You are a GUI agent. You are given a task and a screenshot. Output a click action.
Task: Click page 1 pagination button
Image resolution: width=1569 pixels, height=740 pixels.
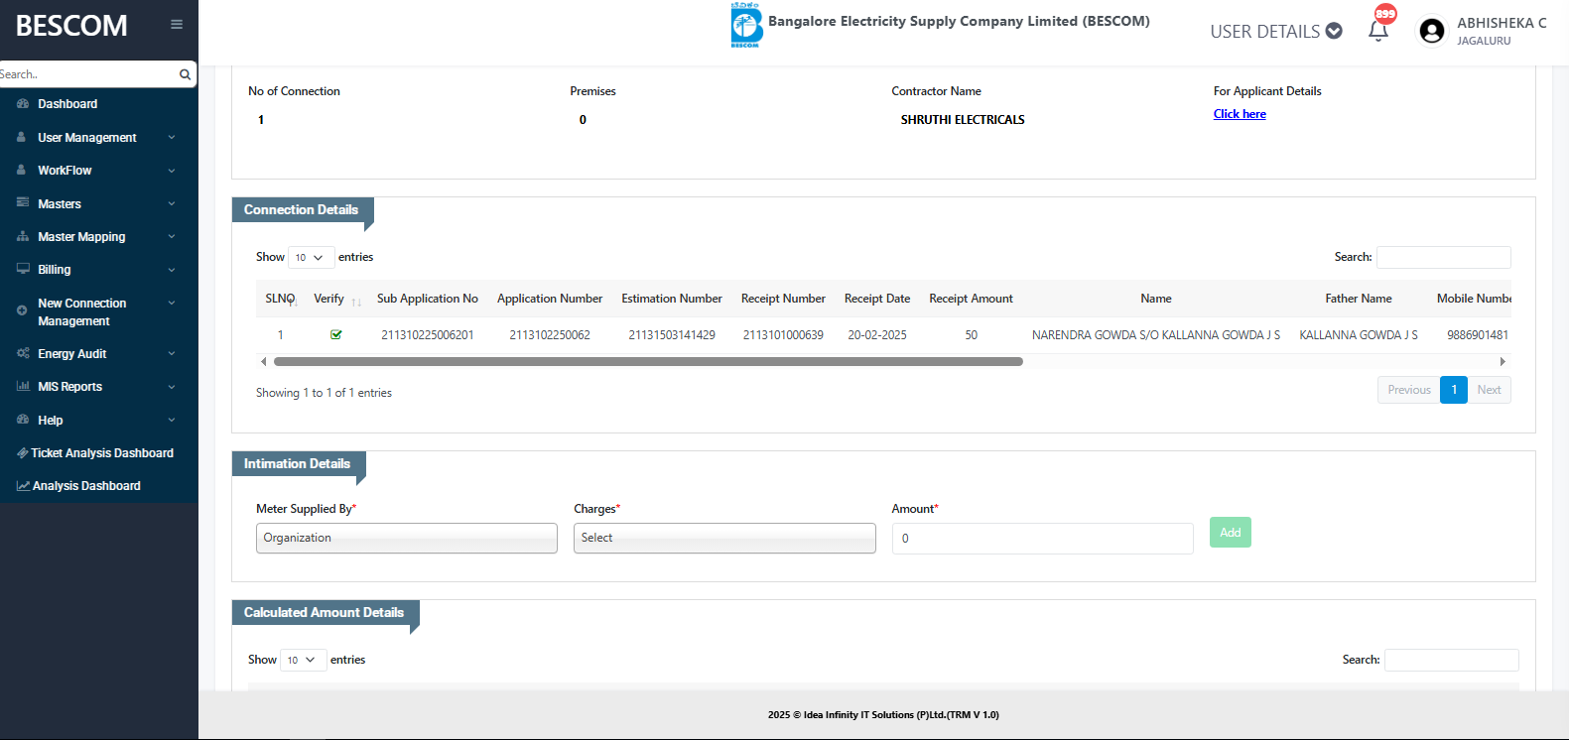click(1454, 390)
